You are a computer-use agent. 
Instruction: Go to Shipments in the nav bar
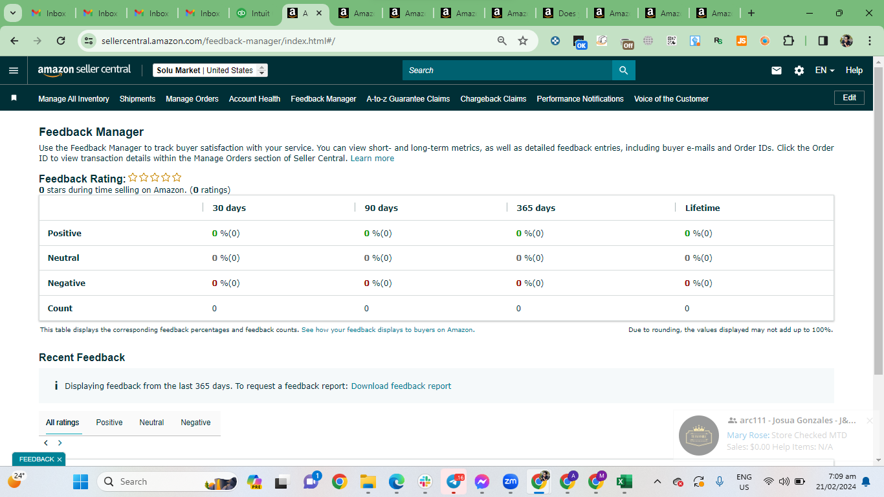pos(137,99)
